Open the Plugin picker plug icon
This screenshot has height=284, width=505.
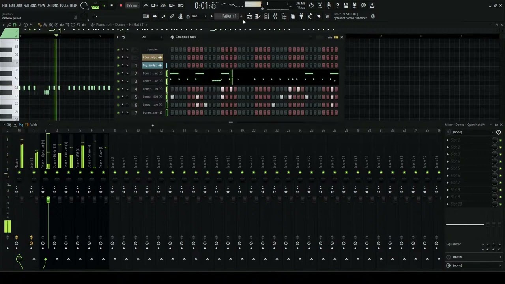click(301, 16)
